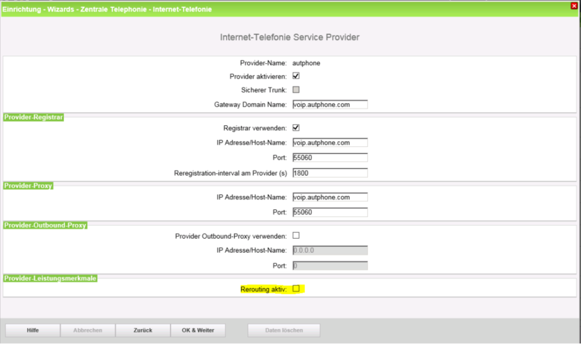Click the Outbound-Proxy IP Adresse/Host-Name field
Viewport: 581px width, 344px height.
click(x=330, y=251)
